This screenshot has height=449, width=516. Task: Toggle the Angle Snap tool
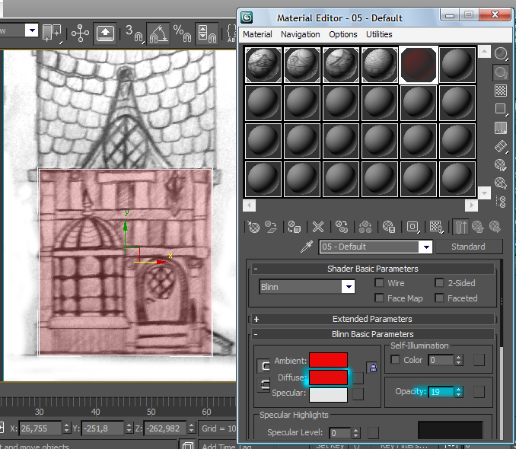158,32
